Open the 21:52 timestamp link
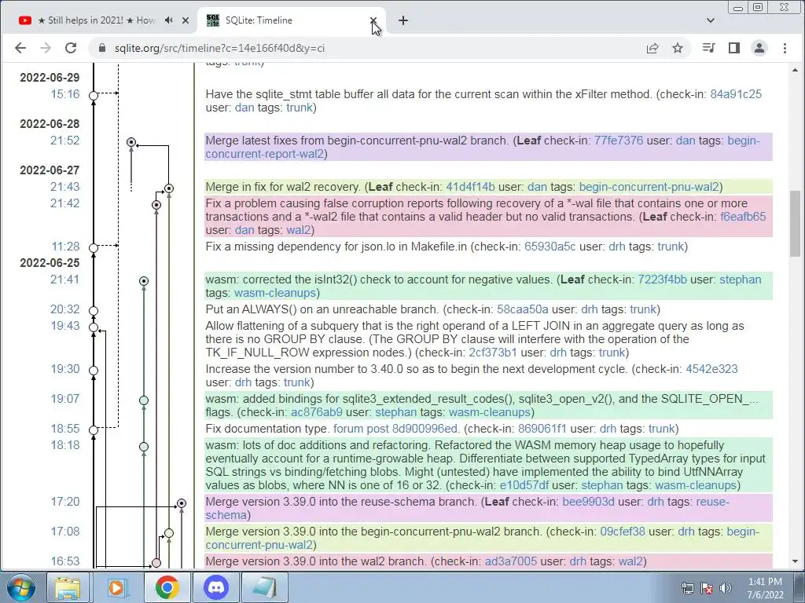Viewport: 805px width, 603px height. tap(64, 141)
